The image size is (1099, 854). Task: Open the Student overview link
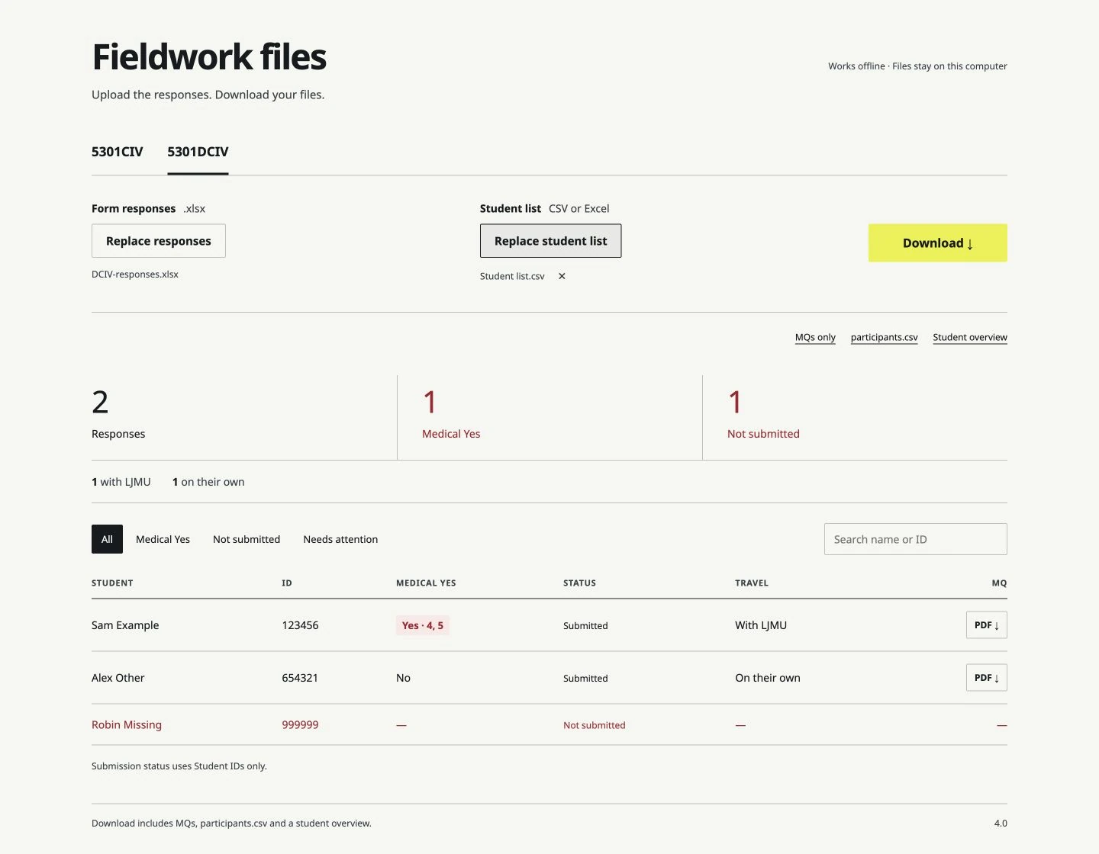(x=970, y=337)
